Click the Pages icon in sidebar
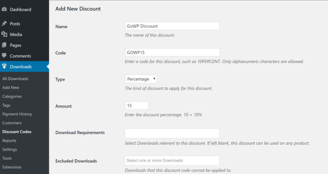The width and height of the screenshot is (328, 174). [x=4, y=45]
